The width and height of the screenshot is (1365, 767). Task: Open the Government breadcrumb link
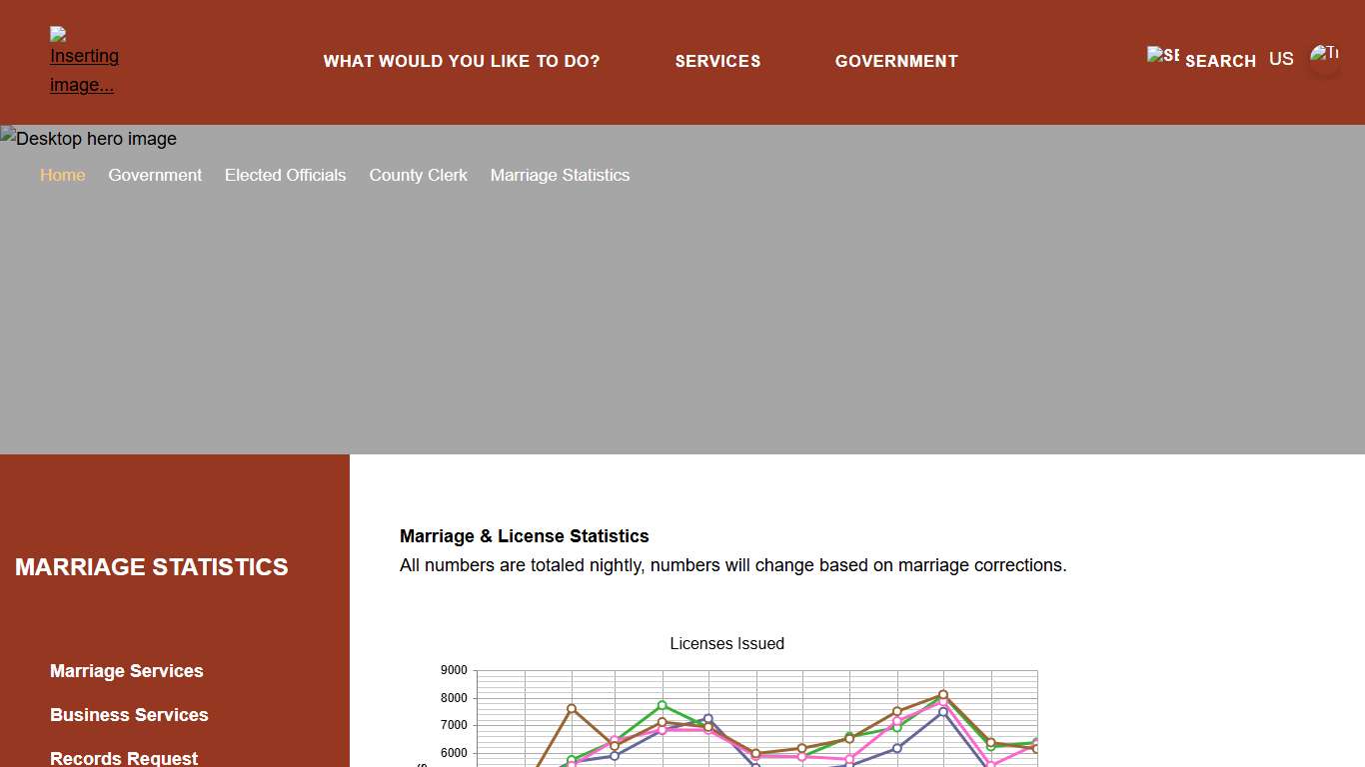(155, 175)
